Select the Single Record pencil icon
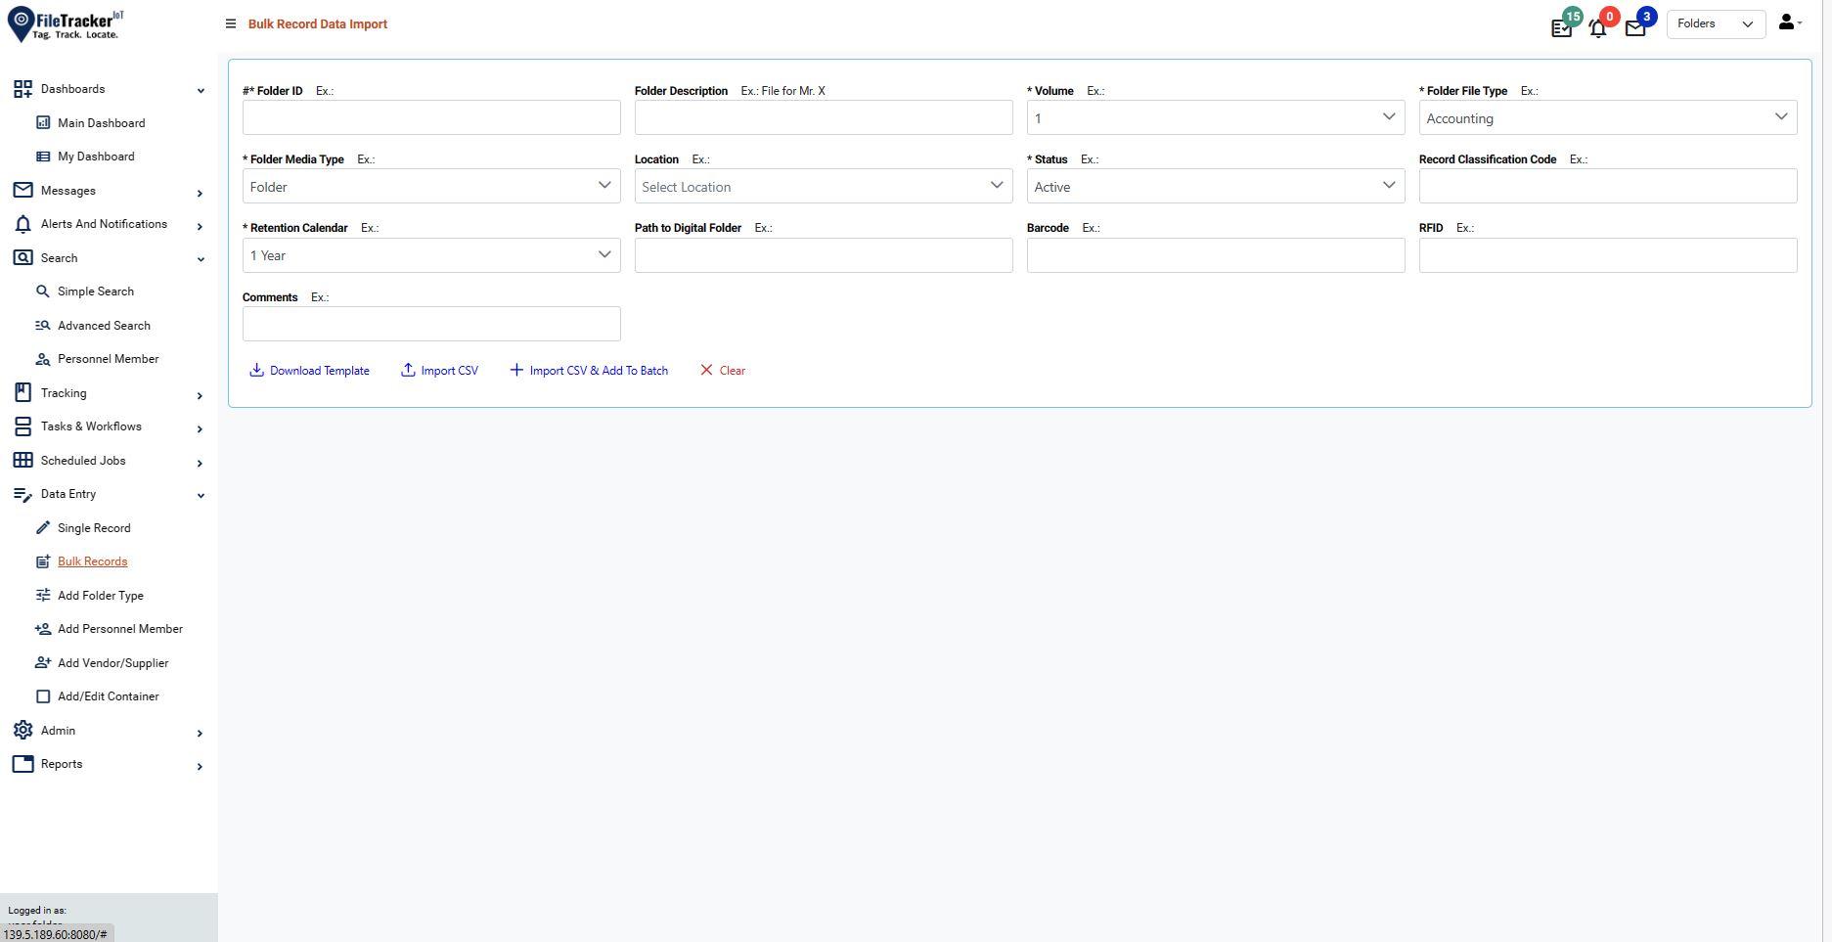The width and height of the screenshot is (1832, 942). click(x=43, y=527)
